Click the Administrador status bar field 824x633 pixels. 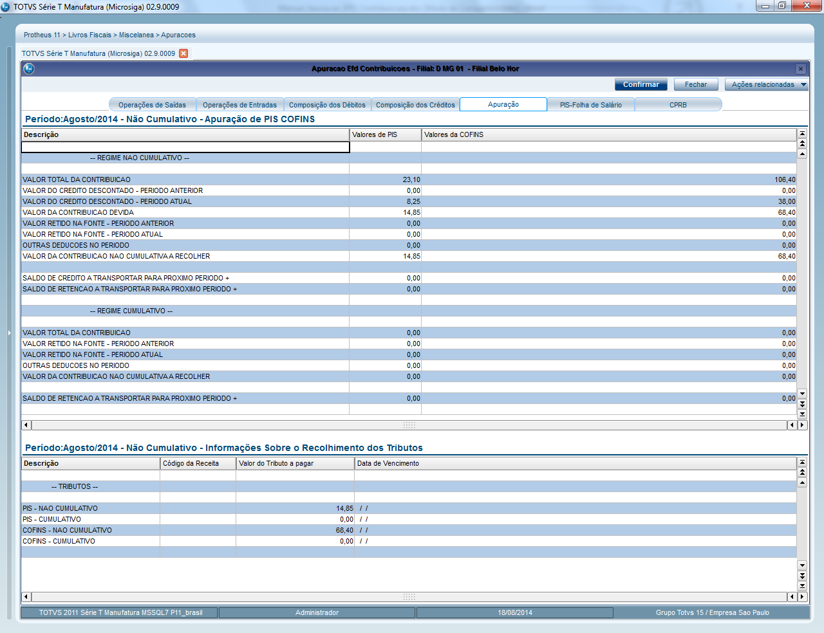(x=317, y=612)
